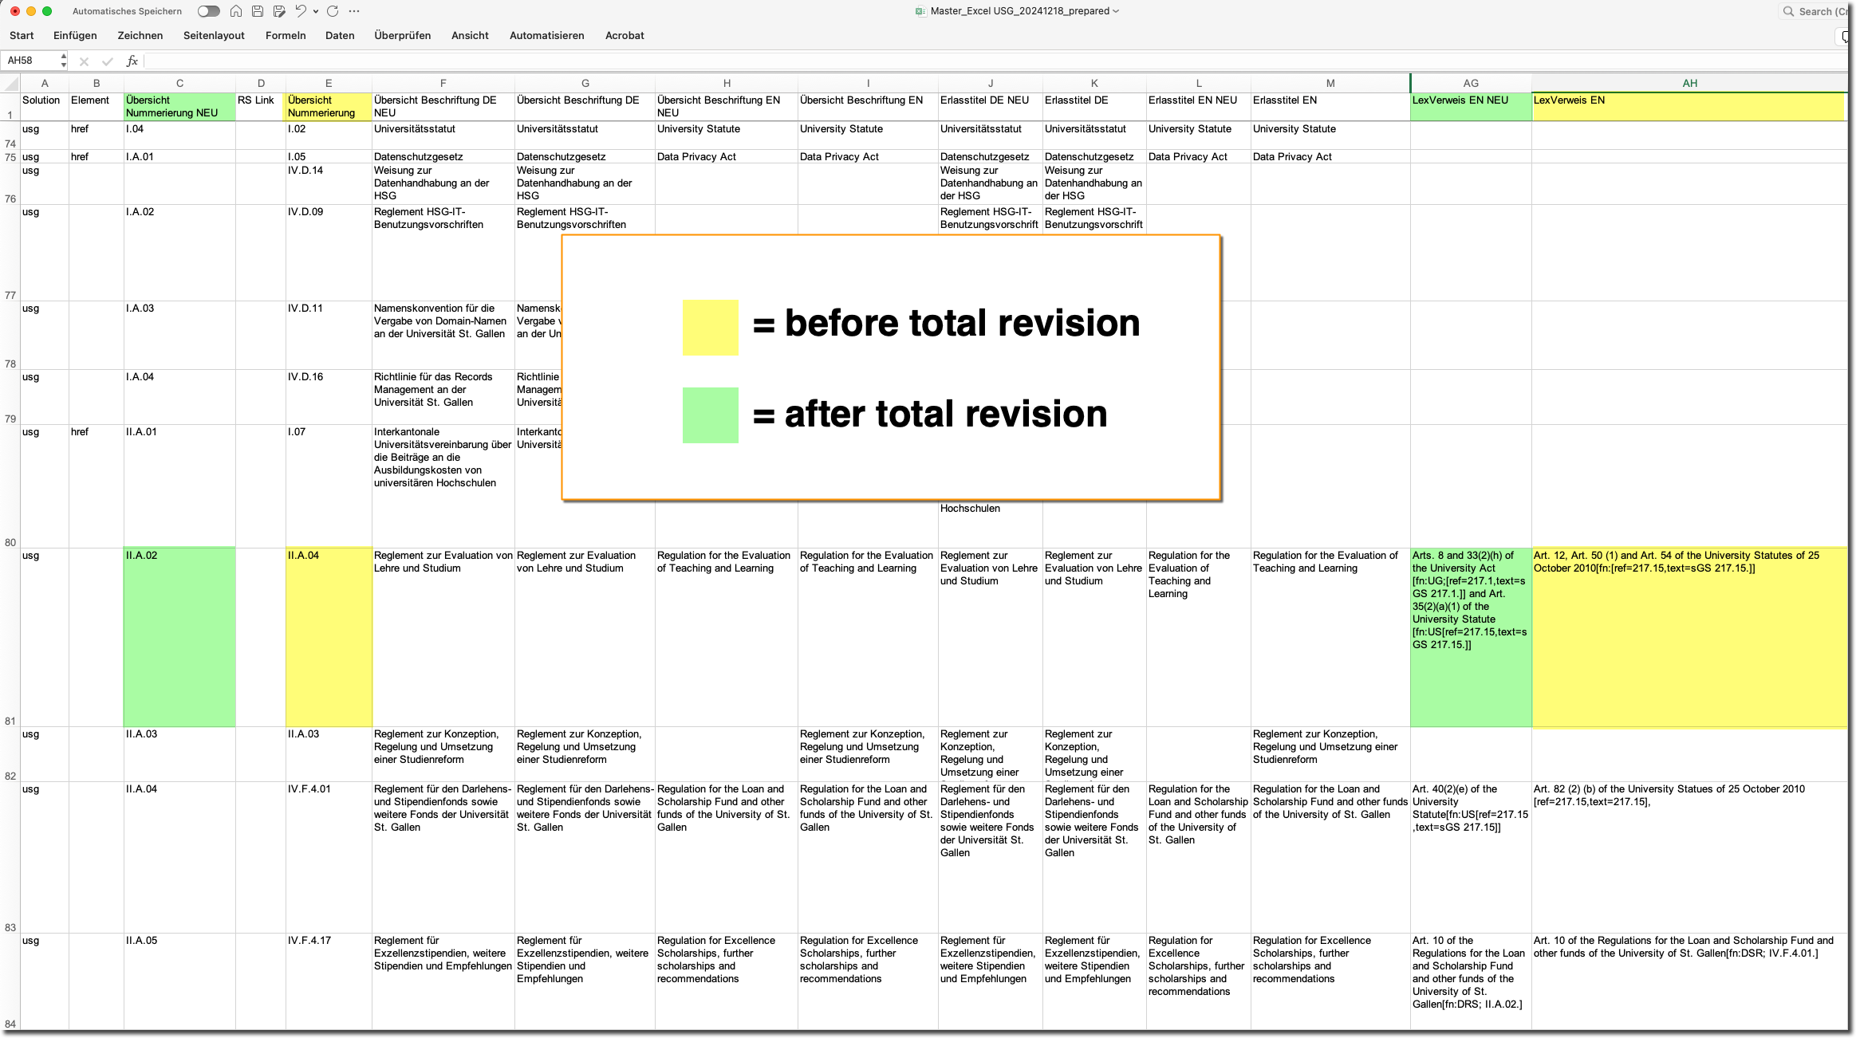This screenshot has height=1038, width=1856.
Task: Open the Automatisieren ribbon tab
Action: pyautogui.click(x=546, y=36)
